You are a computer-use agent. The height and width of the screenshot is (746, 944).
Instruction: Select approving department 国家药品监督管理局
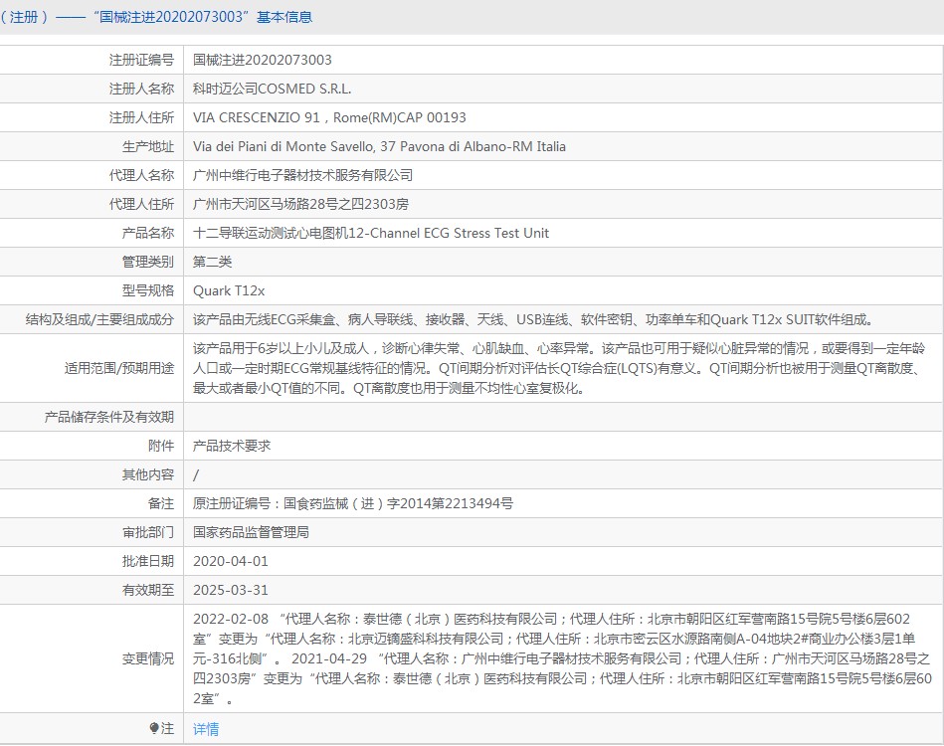pos(251,532)
